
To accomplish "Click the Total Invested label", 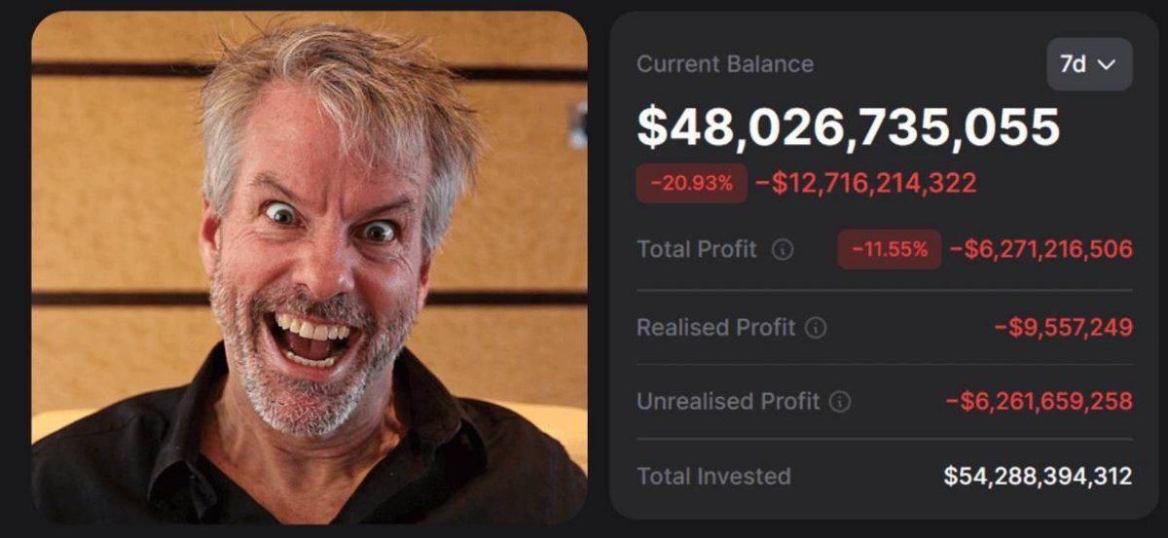I will [x=713, y=477].
